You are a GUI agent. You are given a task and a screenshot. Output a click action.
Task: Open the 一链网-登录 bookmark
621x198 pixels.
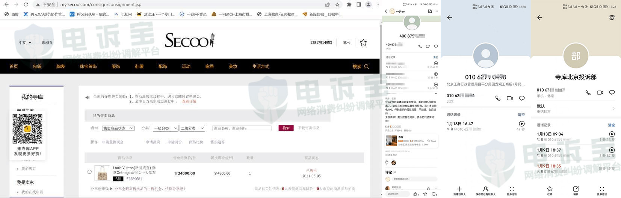coord(193,14)
